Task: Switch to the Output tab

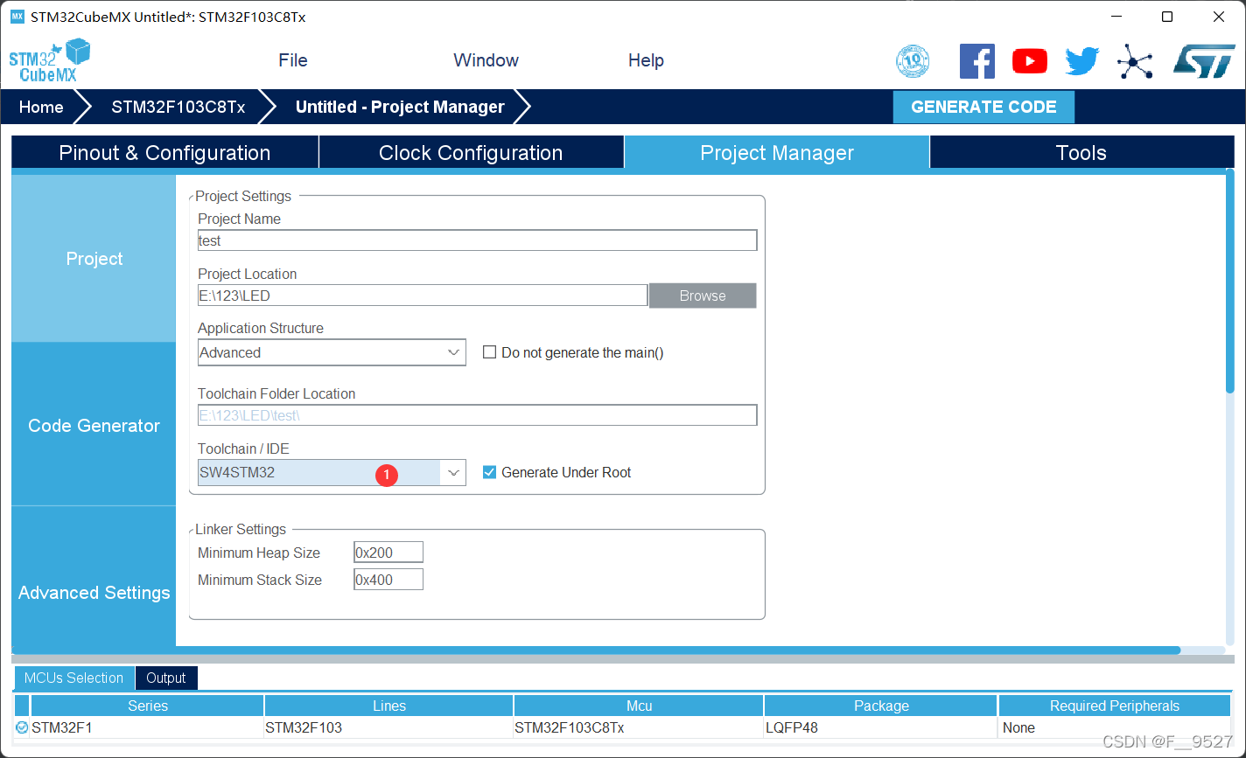Action: 166,678
